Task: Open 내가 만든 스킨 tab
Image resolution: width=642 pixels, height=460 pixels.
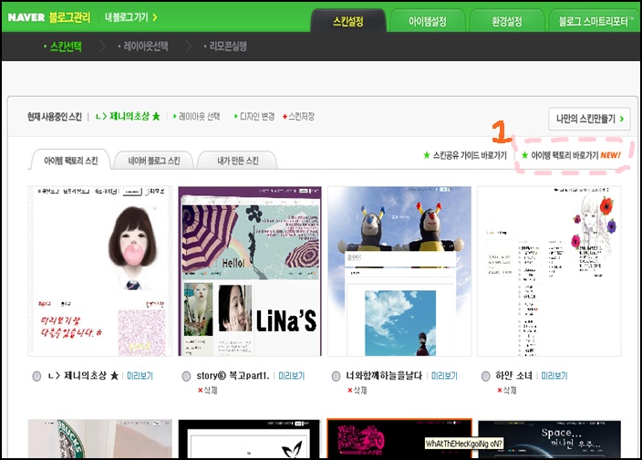Action: click(237, 161)
